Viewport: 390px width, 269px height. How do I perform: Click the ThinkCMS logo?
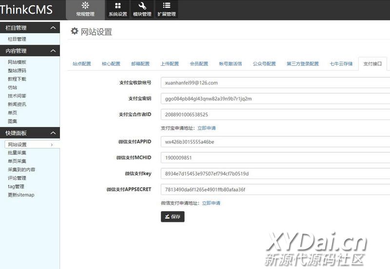point(26,10)
